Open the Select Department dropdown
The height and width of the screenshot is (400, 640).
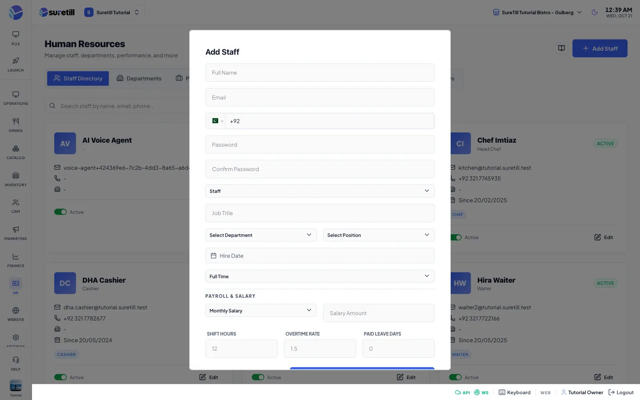pyautogui.click(x=261, y=235)
